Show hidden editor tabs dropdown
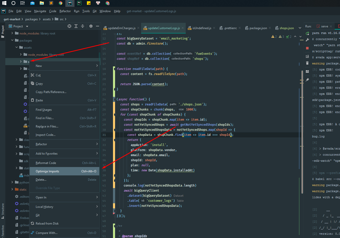This screenshot has height=238, width=340. pos(300,28)
